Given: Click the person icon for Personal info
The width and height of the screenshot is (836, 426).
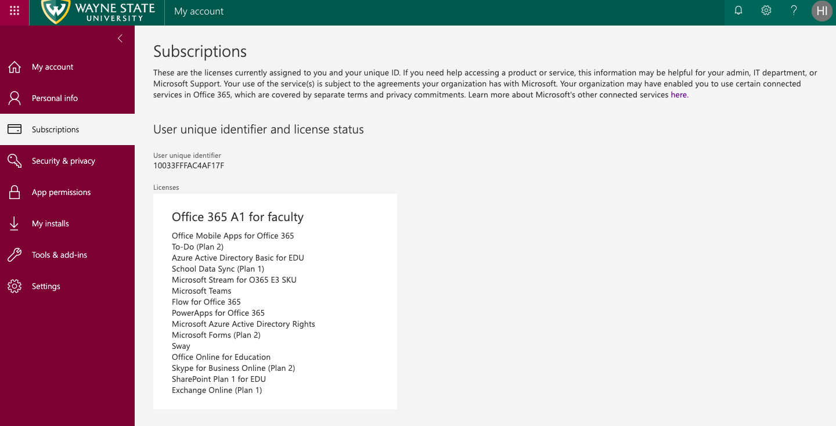Looking at the screenshot, I should click(x=15, y=98).
